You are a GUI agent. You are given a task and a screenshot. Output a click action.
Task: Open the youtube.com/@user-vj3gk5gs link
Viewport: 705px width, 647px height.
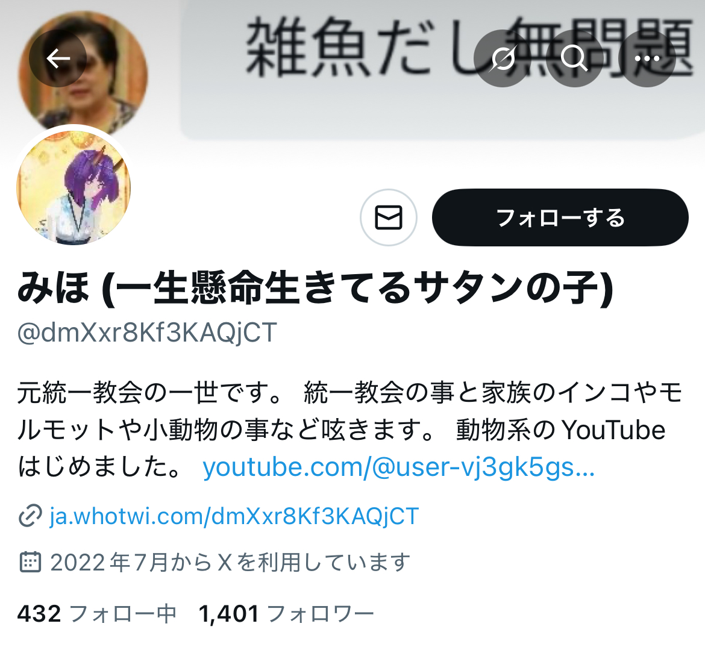point(399,467)
